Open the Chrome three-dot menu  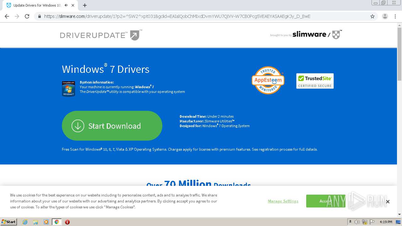[x=395, y=16]
